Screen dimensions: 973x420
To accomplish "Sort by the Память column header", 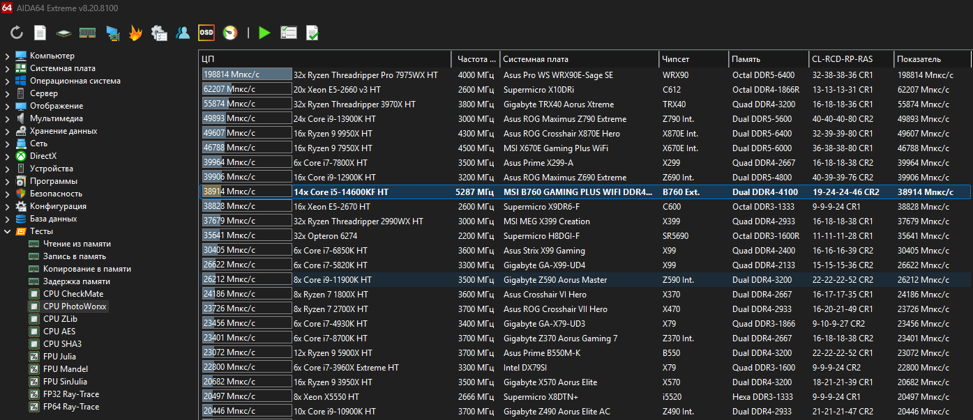I will [x=769, y=59].
